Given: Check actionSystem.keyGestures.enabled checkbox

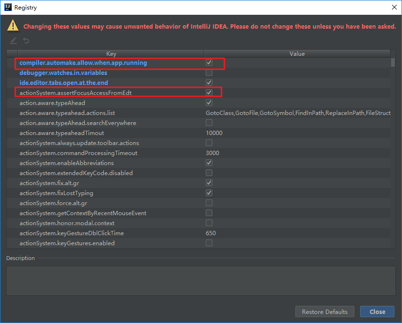Looking at the screenshot, I should 209,243.
